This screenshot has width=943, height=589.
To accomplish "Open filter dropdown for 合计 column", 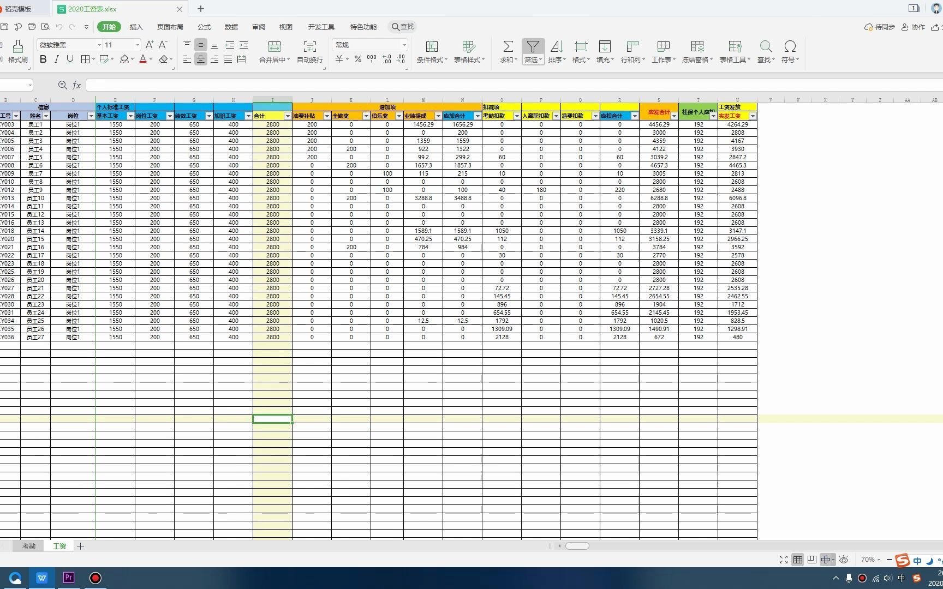I will [288, 116].
